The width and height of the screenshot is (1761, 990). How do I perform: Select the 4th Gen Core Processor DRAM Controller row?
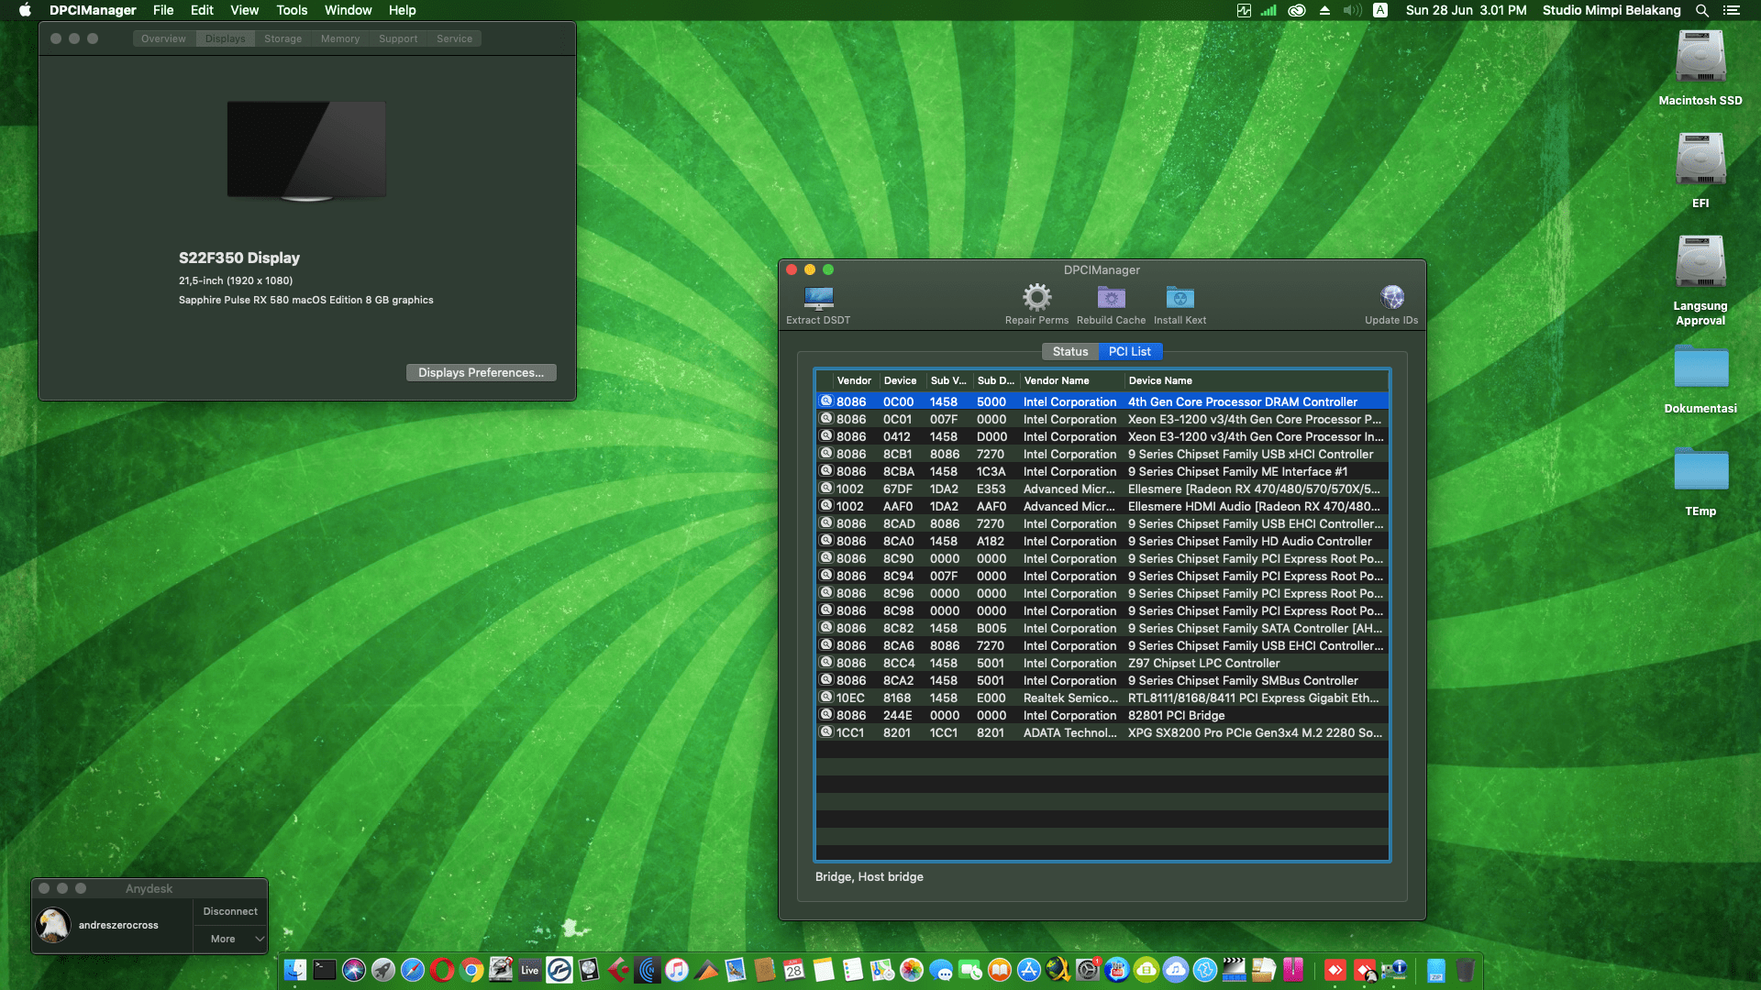tap(1102, 401)
